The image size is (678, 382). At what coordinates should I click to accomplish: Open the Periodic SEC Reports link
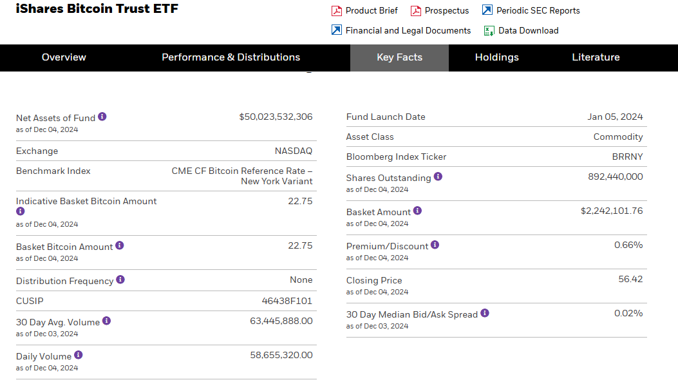[x=538, y=11]
